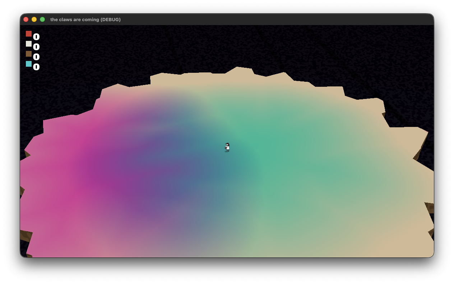Click the dark void in the upper right
The image size is (454, 284).
click(377, 54)
